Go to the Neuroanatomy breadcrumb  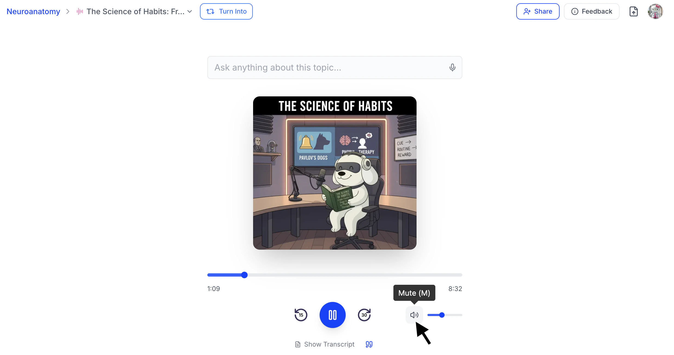pos(33,11)
